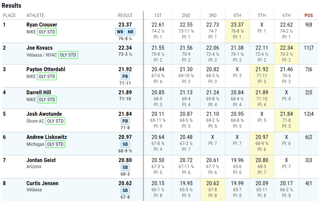Image resolution: width=322 pixels, height=201 pixels.
Task: Click the RESULT column header
Action: click(125, 15)
